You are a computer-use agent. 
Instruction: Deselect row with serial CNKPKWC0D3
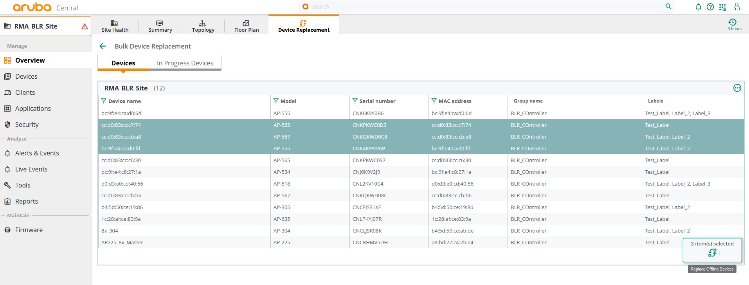tap(369, 125)
